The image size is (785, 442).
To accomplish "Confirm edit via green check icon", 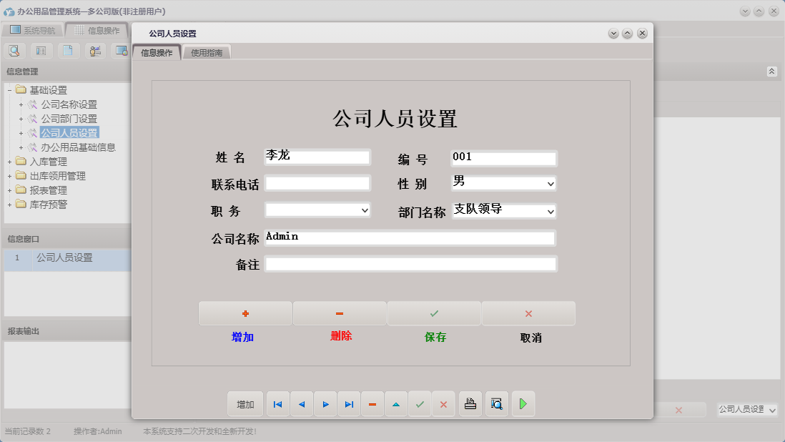I will coord(420,404).
